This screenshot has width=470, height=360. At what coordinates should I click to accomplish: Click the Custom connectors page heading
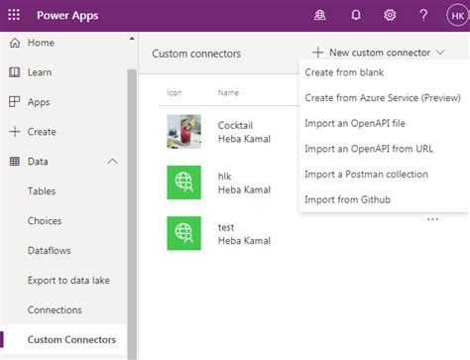(x=196, y=54)
